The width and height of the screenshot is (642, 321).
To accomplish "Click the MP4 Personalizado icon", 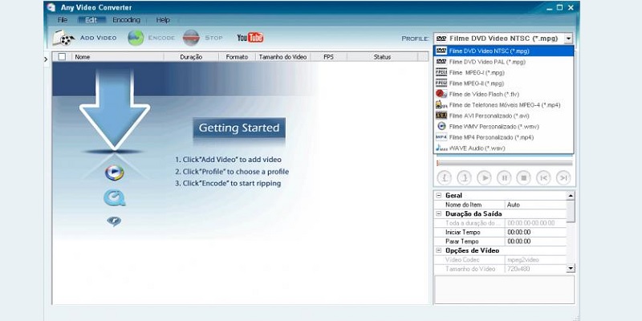I will [x=441, y=136].
